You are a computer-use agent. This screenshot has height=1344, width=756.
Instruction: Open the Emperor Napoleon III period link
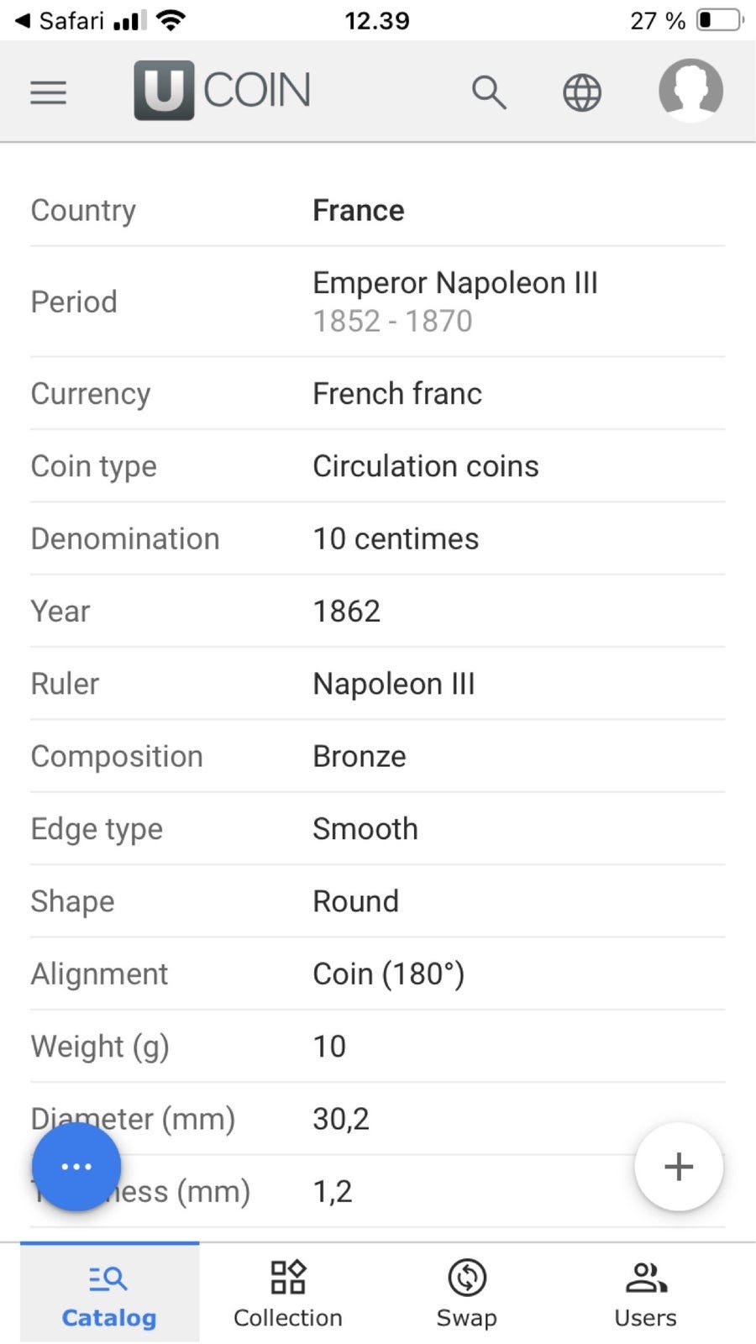point(455,283)
